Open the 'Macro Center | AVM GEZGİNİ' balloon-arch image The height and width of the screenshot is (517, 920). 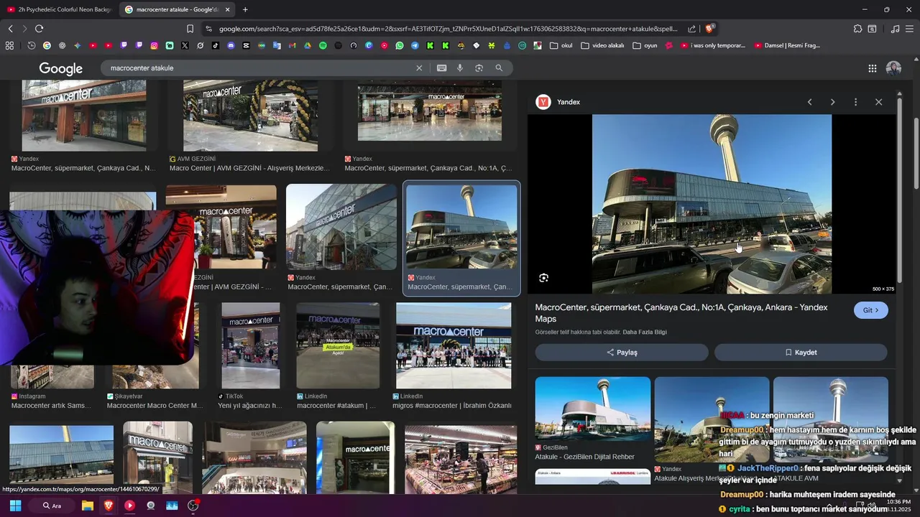(250, 116)
